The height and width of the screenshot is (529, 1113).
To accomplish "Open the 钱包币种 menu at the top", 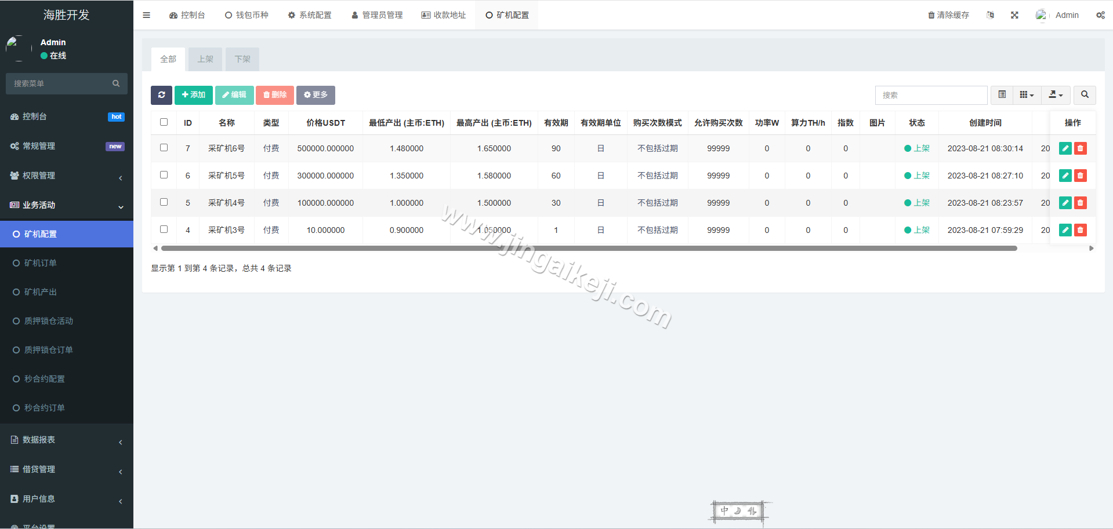I will click(246, 14).
